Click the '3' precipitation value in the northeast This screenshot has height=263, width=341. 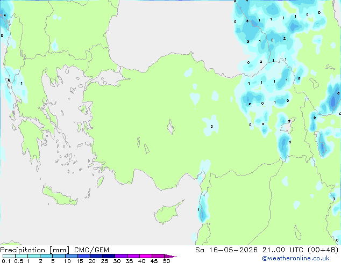[x=247, y=21]
